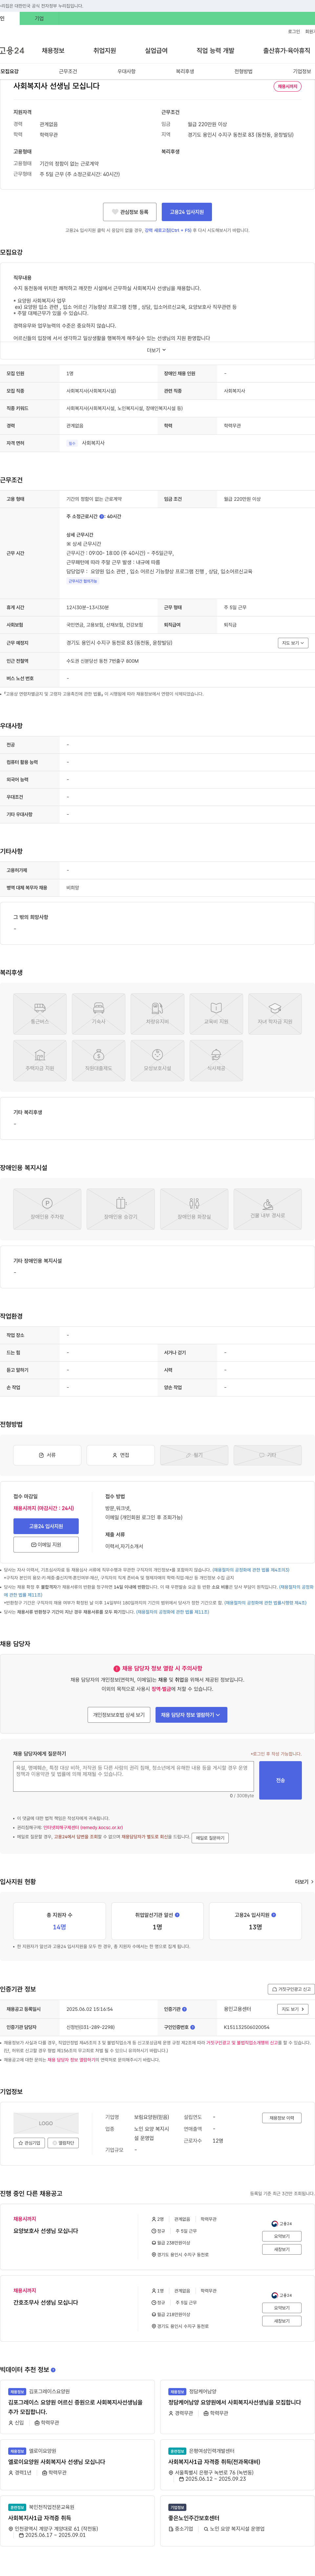Click the company LOGO thumbnail
The width and height of the screenshot is (315, 2576).
[46, 2123]
